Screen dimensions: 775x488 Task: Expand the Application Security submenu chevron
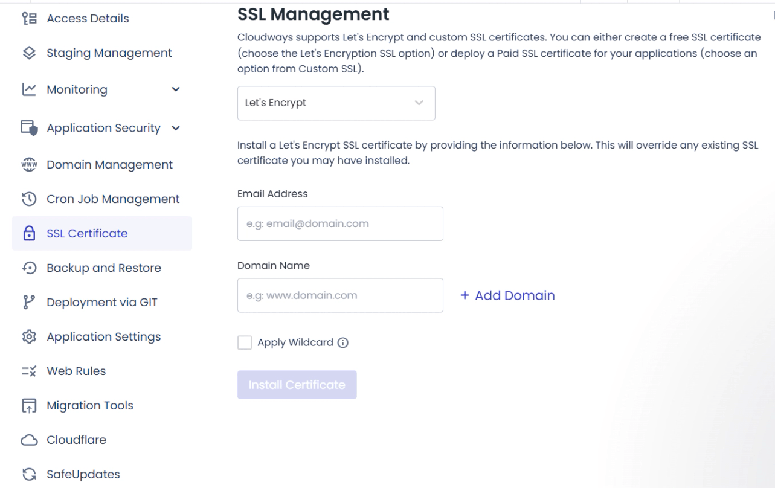[176, 128]
